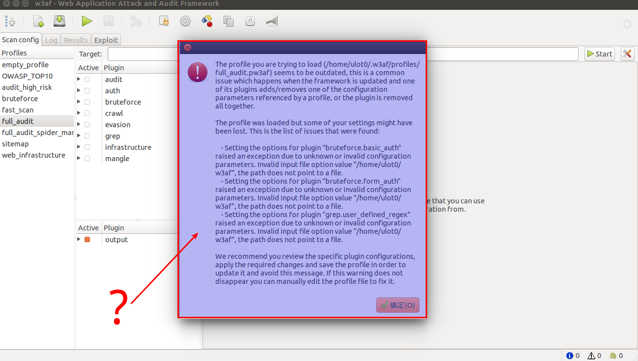Click the Active column header above audit

[88, 68]
